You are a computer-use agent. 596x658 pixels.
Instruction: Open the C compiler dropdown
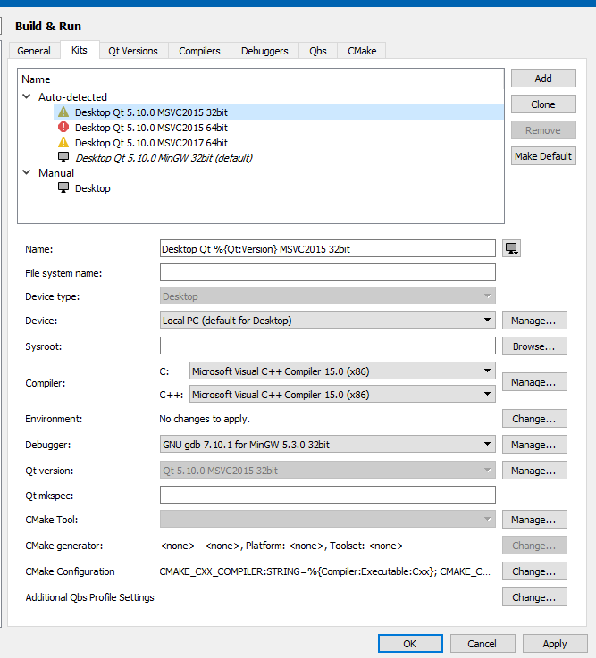coord(342,371)
